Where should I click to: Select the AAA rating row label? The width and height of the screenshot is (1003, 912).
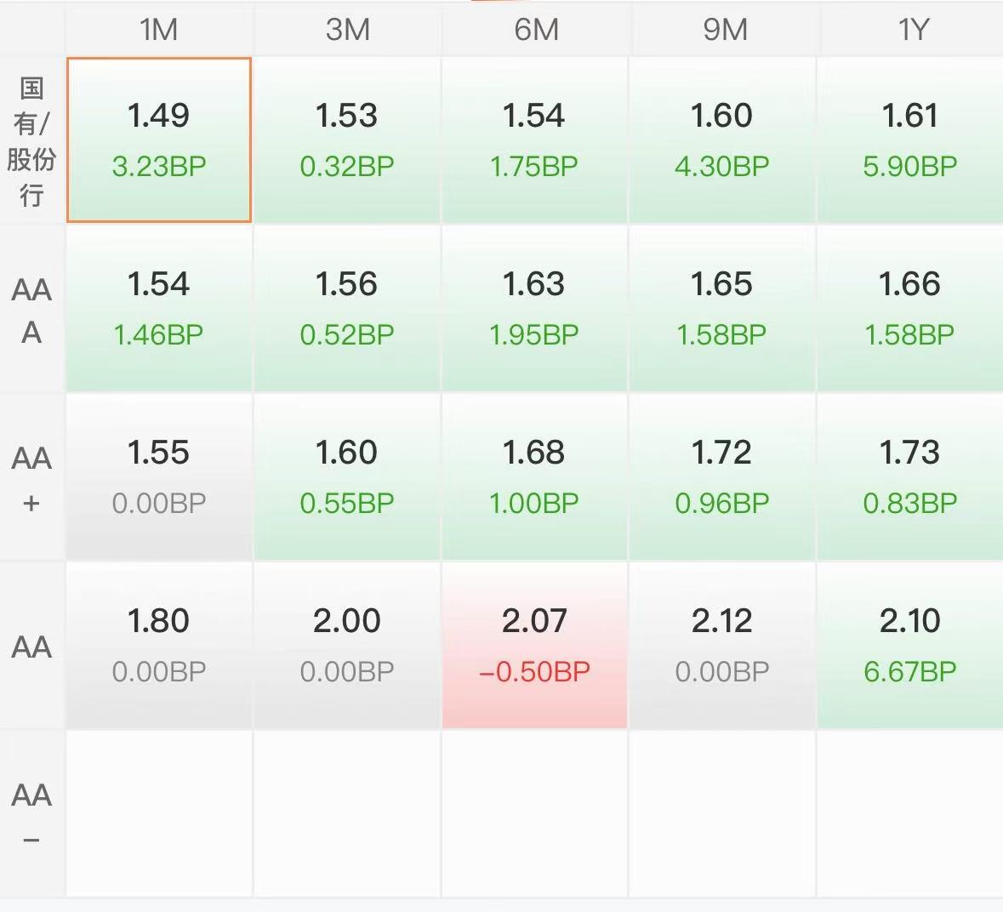[x=32, y=311]
